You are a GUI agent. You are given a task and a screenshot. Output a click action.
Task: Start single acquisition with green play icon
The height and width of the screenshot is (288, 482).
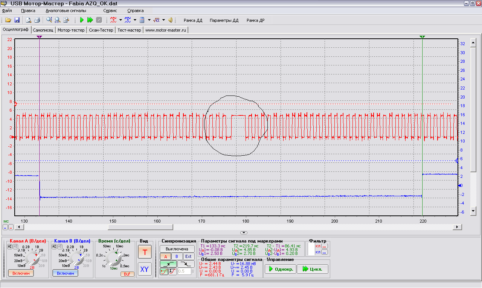pyautogui.click(x=82, y=20)
